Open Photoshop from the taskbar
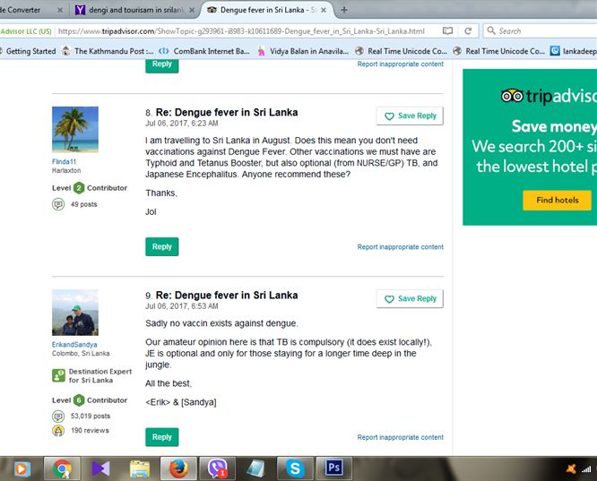Image resolution: width=597 pixels, height=481 pixels. coord(335,468)
